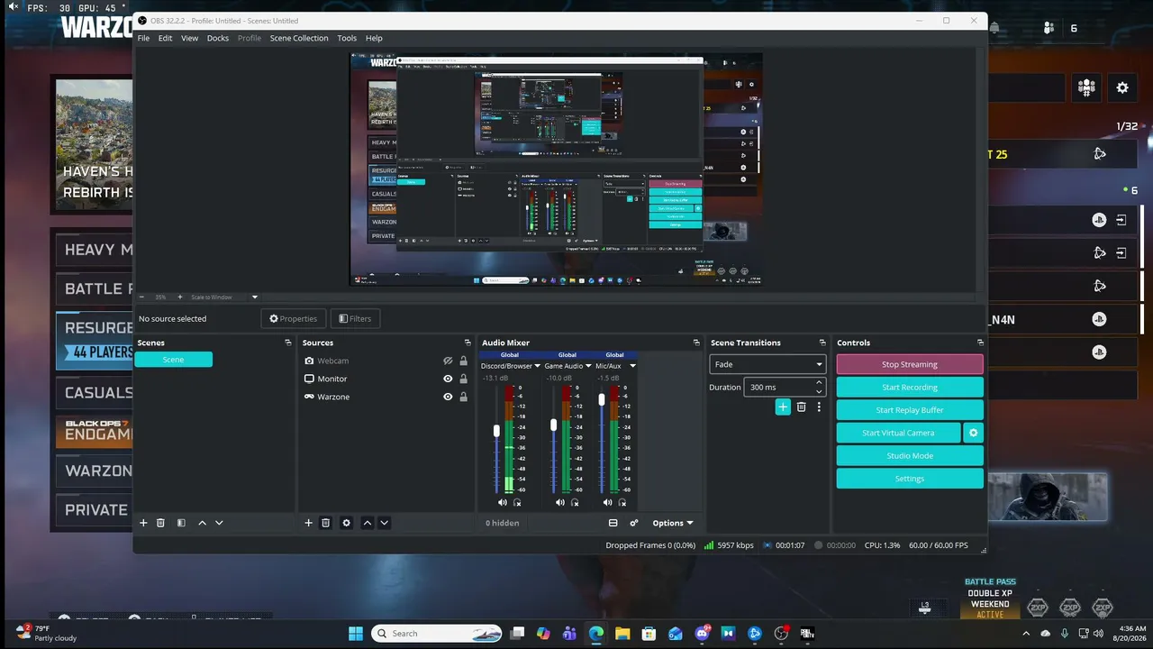Open the Scene Collection menu
The height and width of the screenshot is (649, 1153).
(299, 38)
